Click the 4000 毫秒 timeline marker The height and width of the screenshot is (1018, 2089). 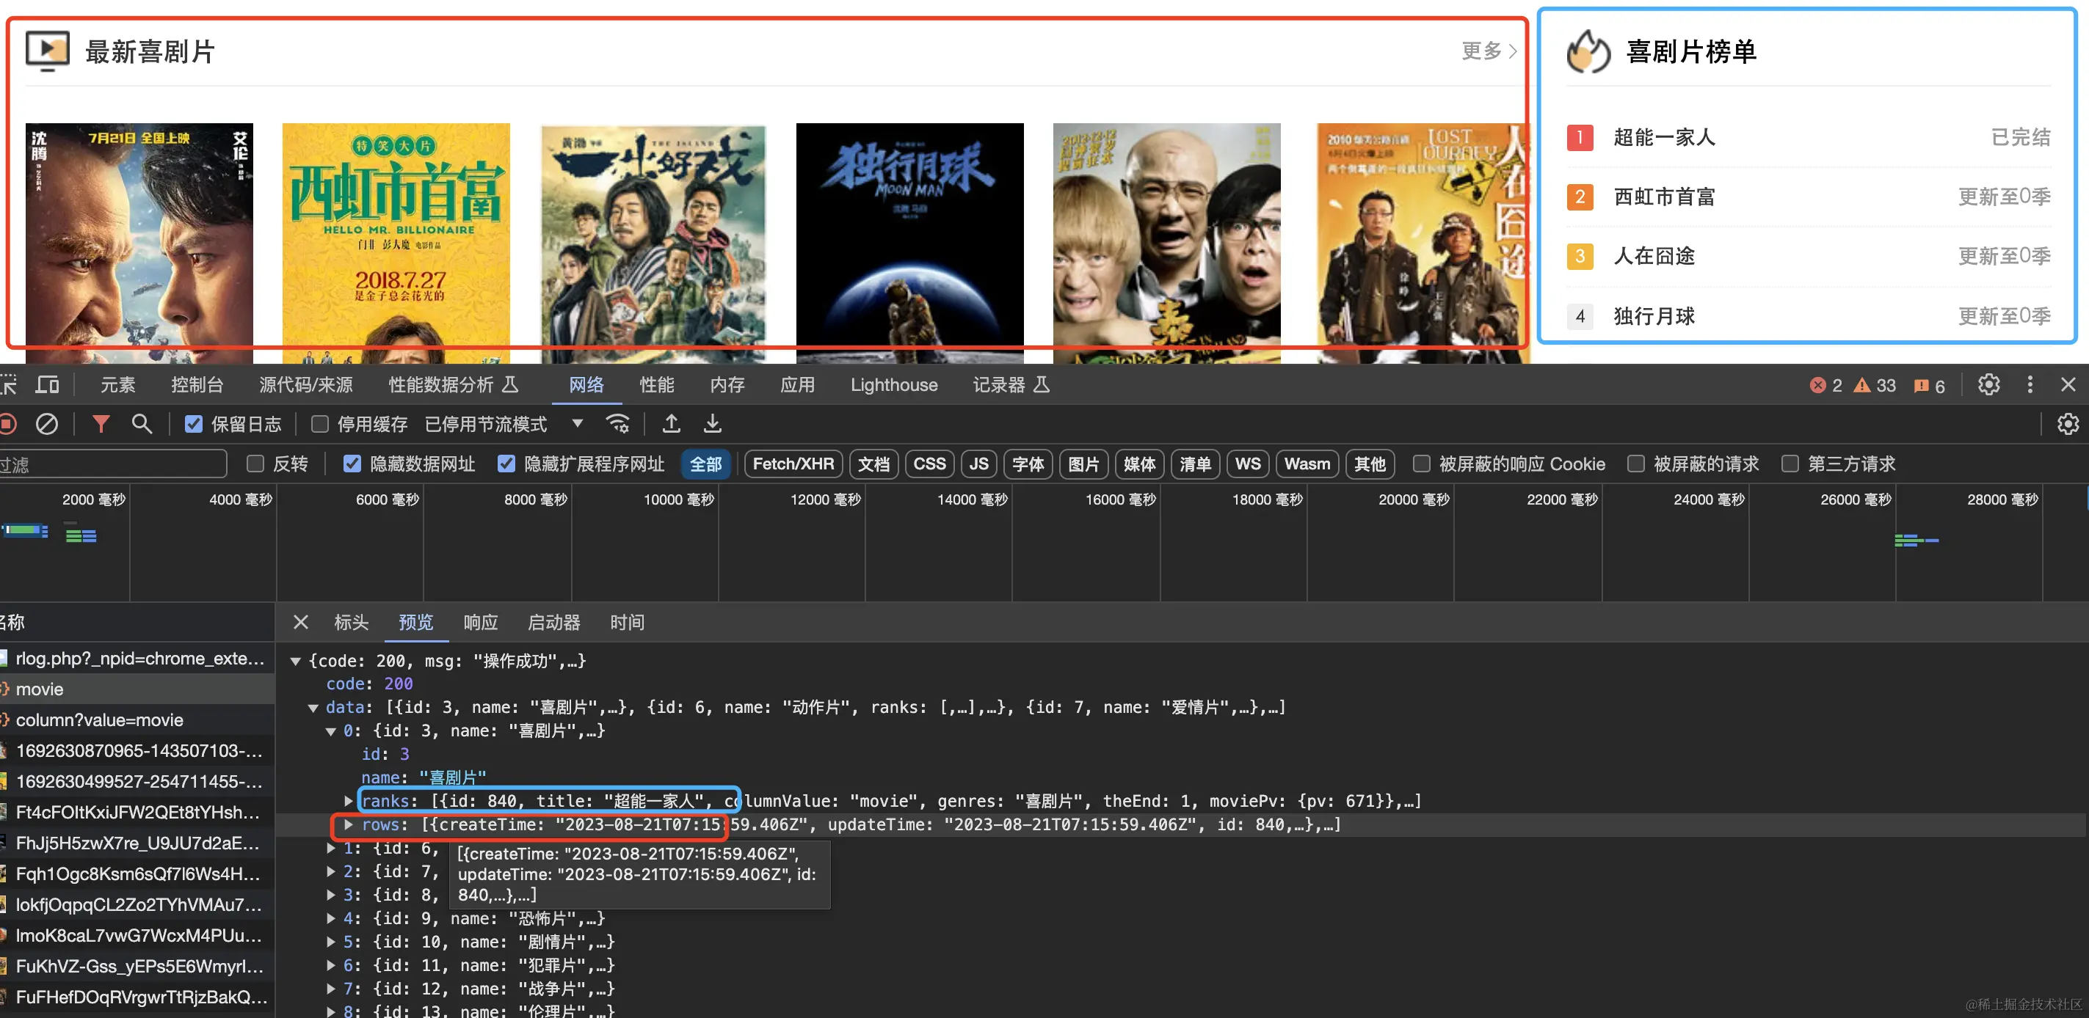coord(240,499)
